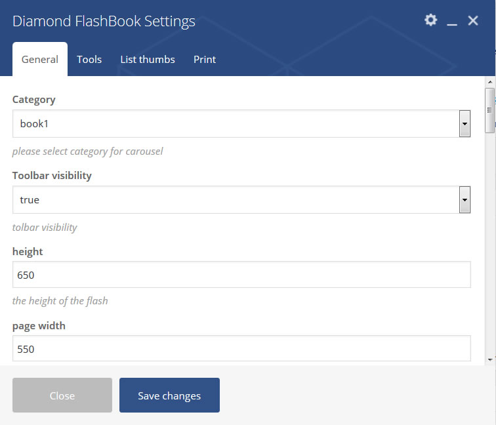Expand the Toolbar visibility dropdown set to true
Viewport: 496px width, 425px height.
[241, 200]
